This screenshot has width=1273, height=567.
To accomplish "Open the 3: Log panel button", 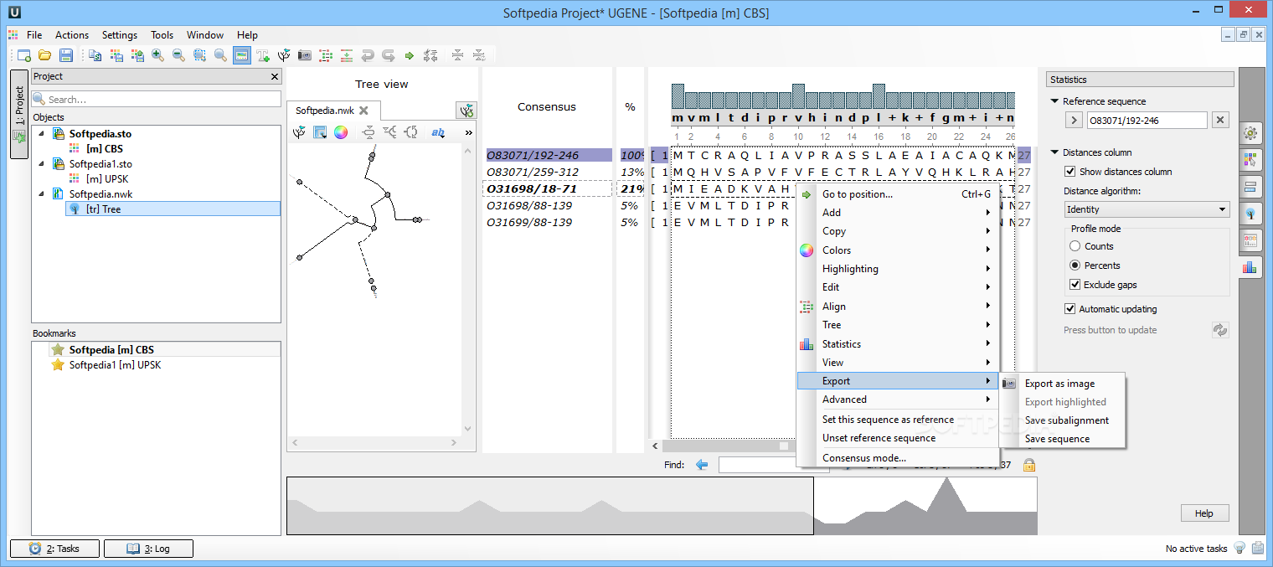I will coord(148,549).
